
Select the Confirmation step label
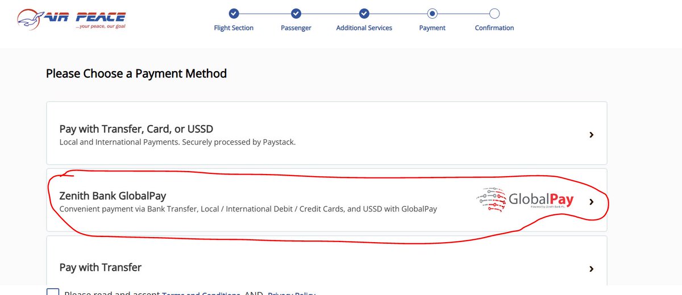[x=494, y=28]
